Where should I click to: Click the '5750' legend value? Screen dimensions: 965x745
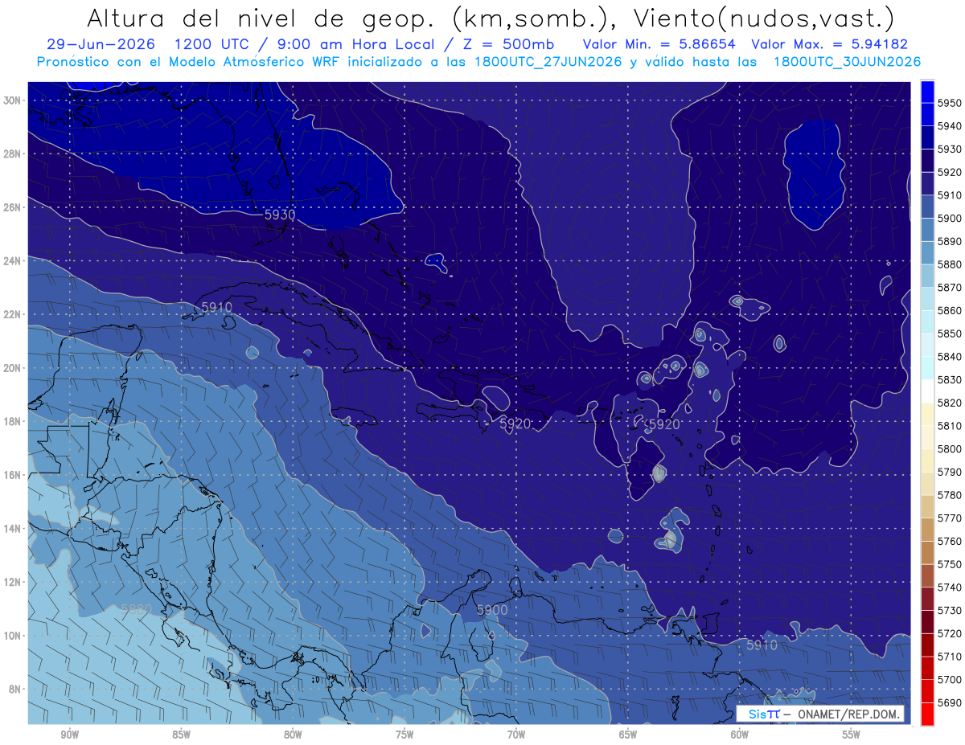[950, 565]
